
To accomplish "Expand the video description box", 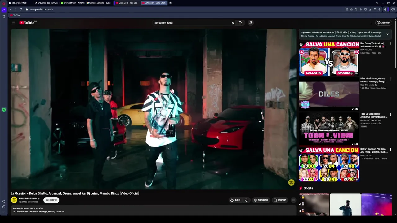I will (154, 210).
